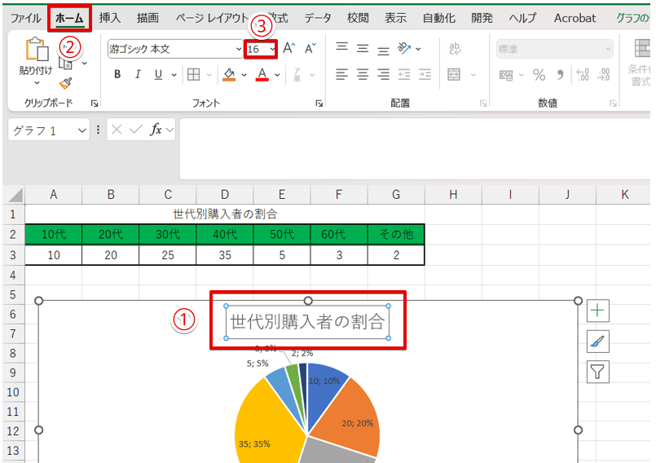Click the insert function fx icon
Screen dimensions: 656x463
(156, 130)
